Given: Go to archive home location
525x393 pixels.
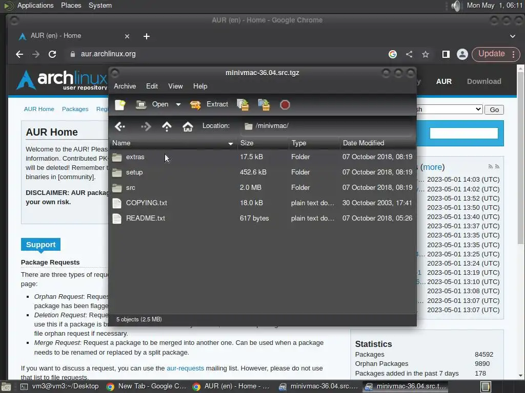Looking at the screenshot, I should point(188,126).
